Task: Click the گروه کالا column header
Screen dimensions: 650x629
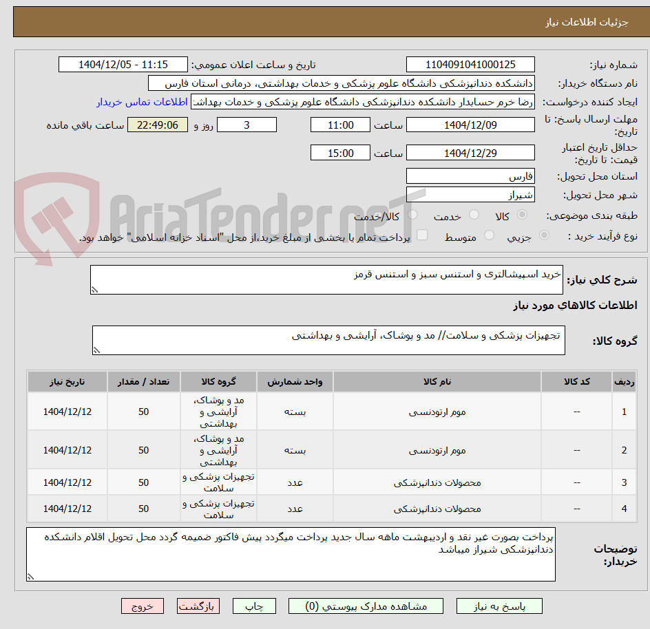Action: pos(218,382)
